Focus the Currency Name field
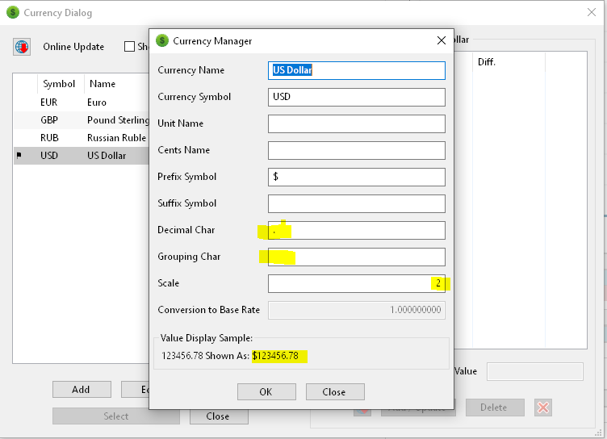The width and height of the screenshot is (607, 439). (356, 70)
